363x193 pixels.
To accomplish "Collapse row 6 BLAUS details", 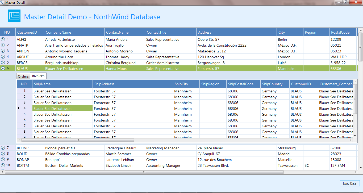I will click(3, 68).
